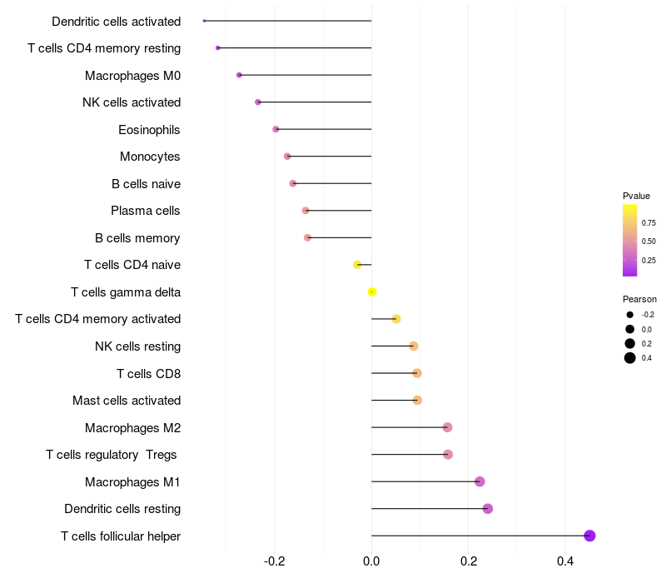
Task: Click the Dendritic cells activated data point
Action: click(x=204, y=21)
